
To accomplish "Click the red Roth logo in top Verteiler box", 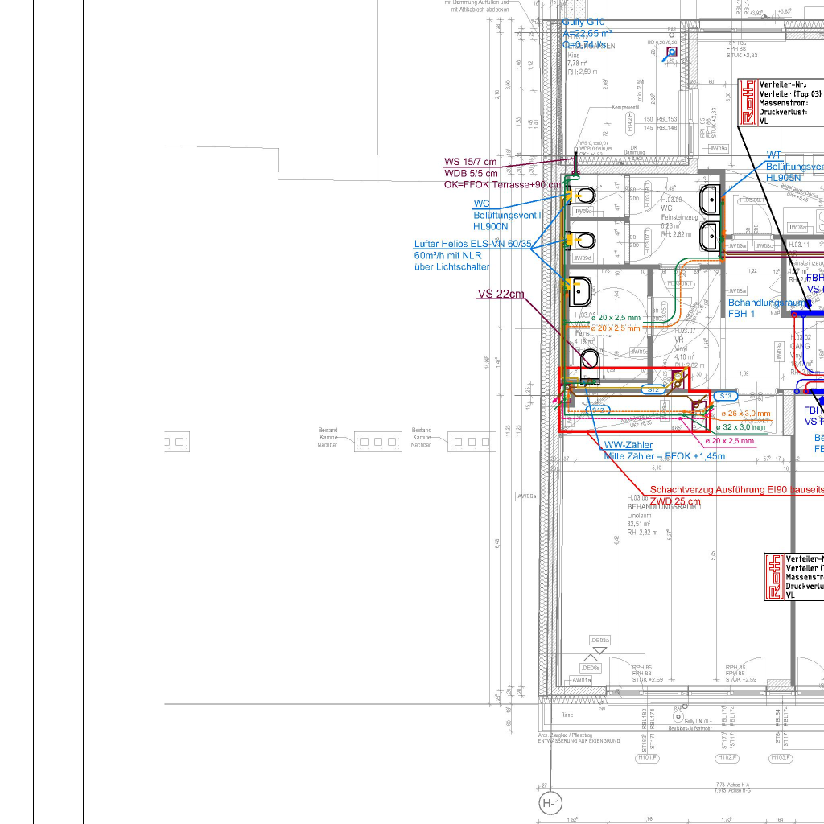I will [x=748, y=102].
